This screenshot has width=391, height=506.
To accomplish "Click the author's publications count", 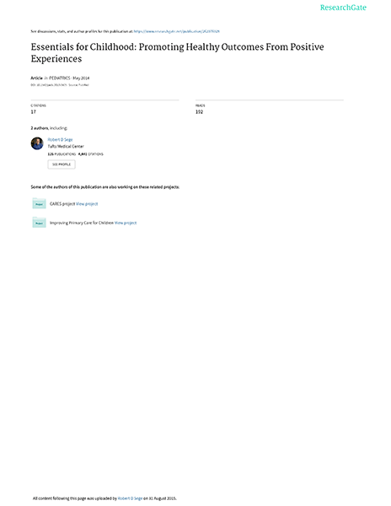I will pyautogui.click(x=62, y=154).
